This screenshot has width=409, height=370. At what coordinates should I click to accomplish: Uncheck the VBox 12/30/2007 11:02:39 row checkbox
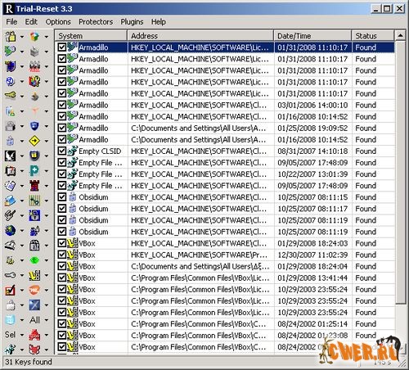pyautogui.click(x=62, y=255)
